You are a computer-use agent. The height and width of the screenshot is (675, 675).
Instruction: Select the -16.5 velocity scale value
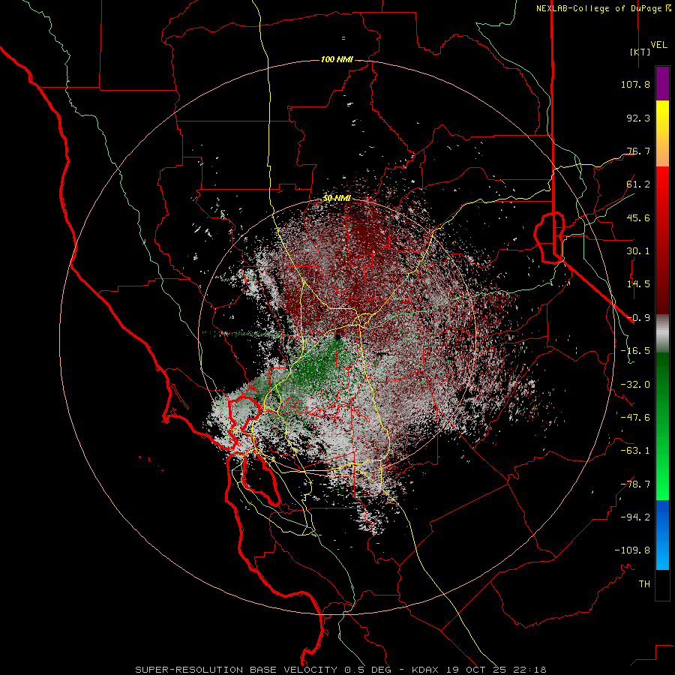(635, 351)
